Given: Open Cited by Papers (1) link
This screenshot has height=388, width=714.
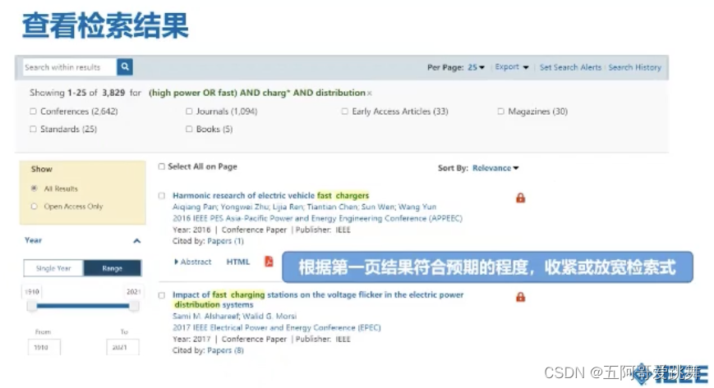Looking at the screenshot, I should 225,241.
